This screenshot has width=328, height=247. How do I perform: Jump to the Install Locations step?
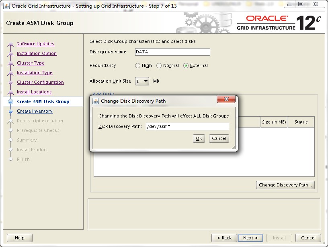click(x=34, y=92)
